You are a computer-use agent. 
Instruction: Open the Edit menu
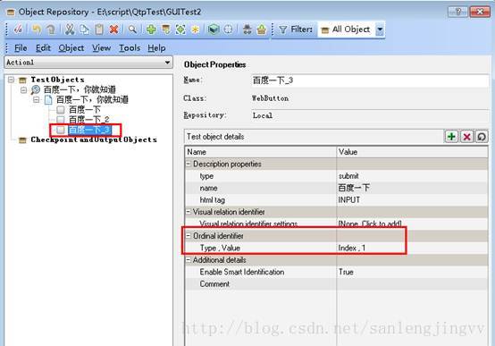[43, 48]
